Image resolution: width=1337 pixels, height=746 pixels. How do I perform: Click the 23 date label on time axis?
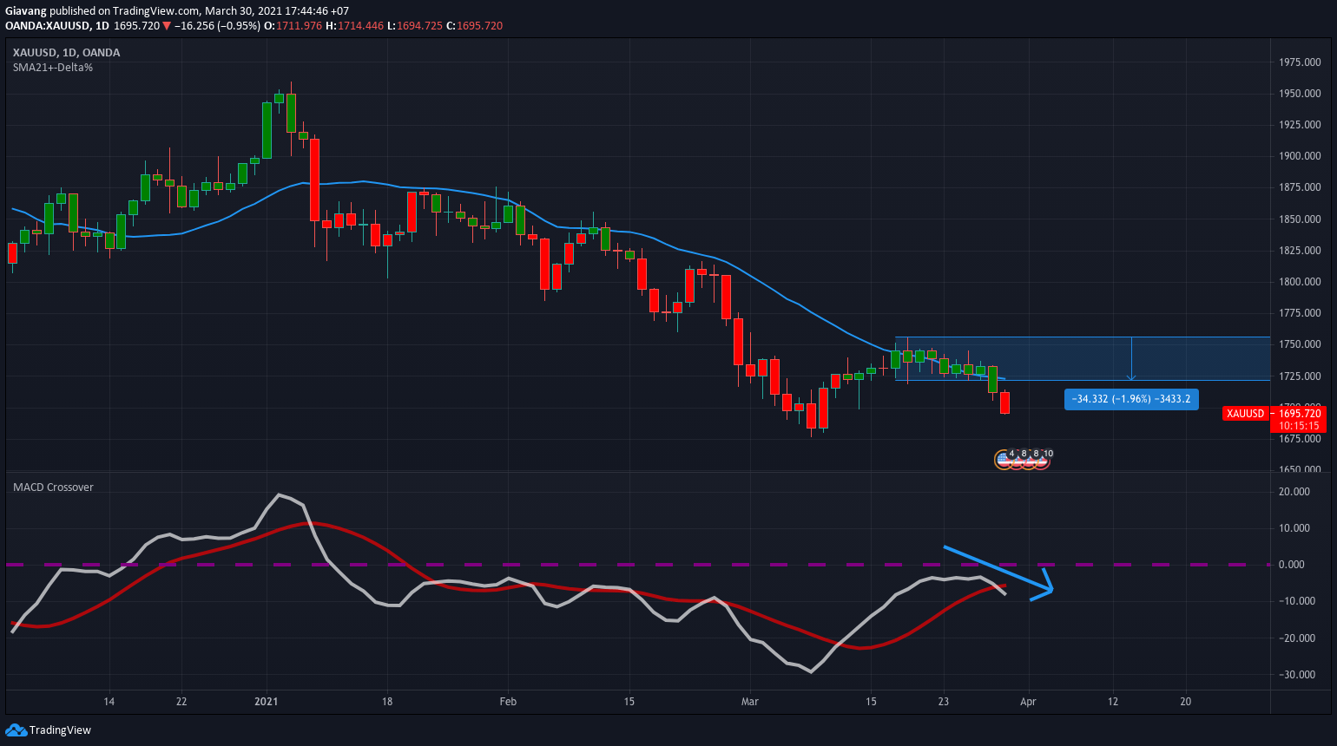pos(944,702)
